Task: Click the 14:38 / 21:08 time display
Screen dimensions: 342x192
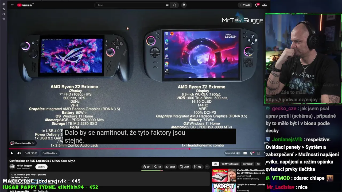Action: pos(31,153)
